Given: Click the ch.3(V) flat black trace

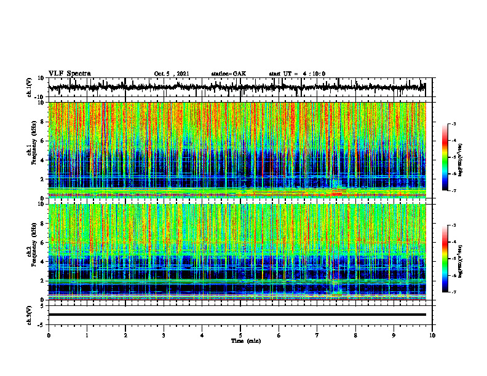Looking at the screenshot, I should pos(237,315).
